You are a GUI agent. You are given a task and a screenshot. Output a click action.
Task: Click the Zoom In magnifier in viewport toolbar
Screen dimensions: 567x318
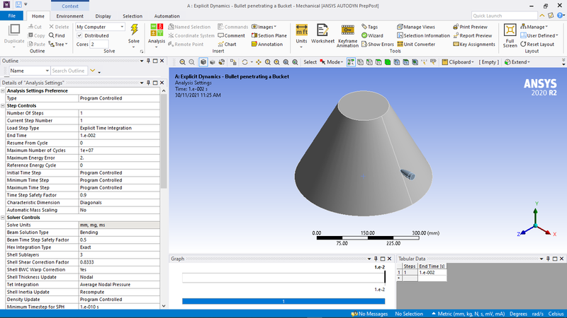tap(183, 62)
